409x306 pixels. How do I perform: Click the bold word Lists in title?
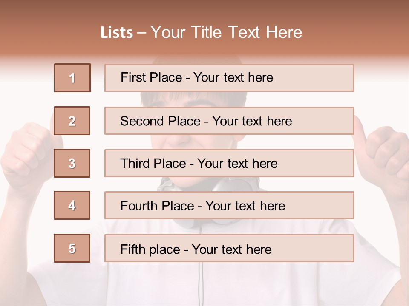[117, 33]
